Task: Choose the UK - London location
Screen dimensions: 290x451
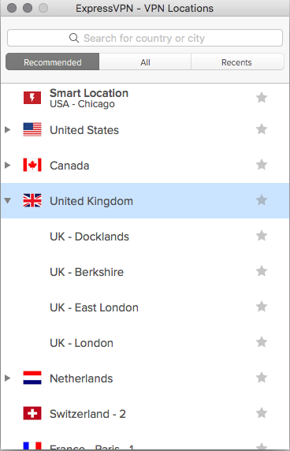Action: (145, 342)
